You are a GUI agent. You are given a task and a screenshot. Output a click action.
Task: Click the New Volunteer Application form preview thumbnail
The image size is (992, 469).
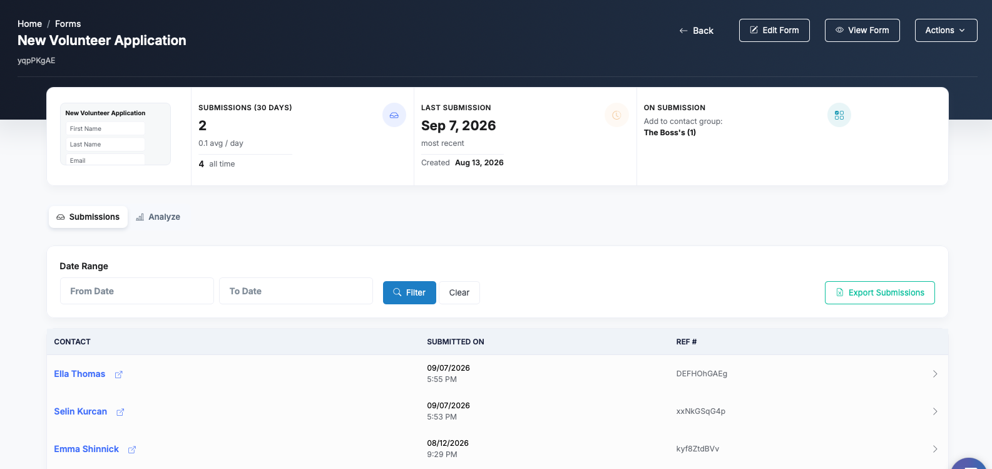point(115,134)
